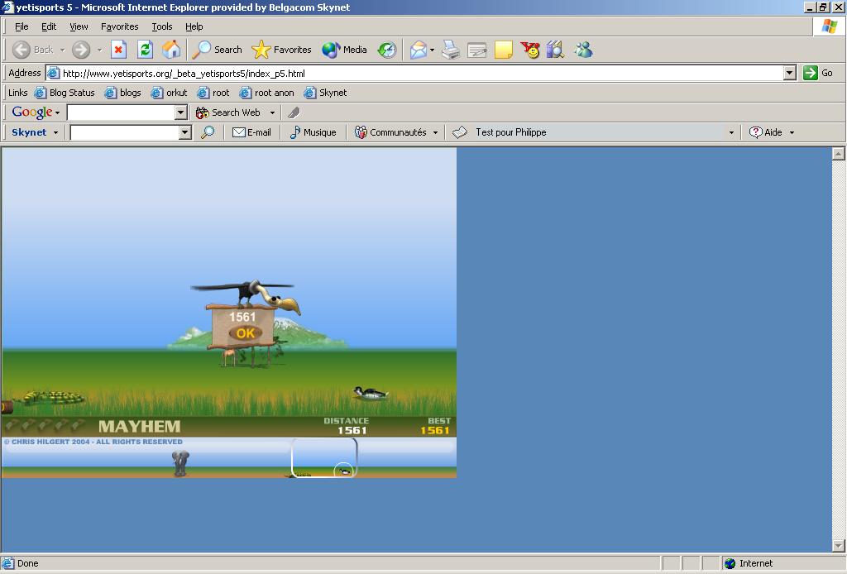This screenshot has width=847, height=574.
Task: Click the Mail envelope icon
Action: point(418,50)
